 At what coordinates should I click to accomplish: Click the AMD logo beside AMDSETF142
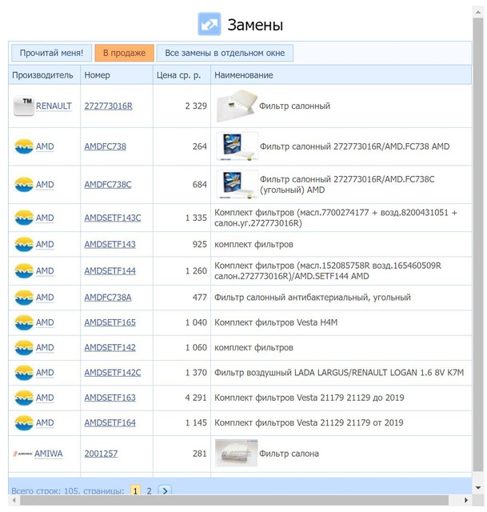pyautogui.click(x=24, y=348)
